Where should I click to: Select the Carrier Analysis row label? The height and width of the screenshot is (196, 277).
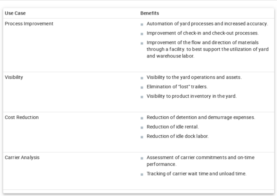click(22, 157)
